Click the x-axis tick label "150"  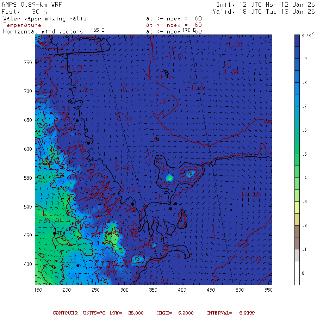(38, 290)
